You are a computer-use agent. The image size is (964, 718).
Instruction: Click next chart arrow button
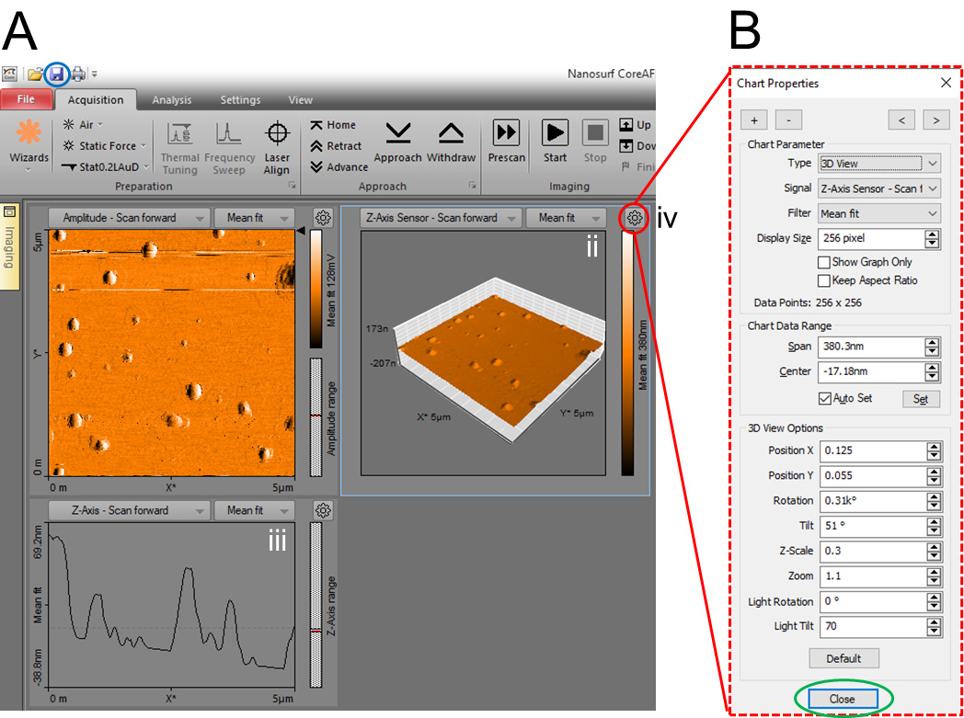click(936, 120)
